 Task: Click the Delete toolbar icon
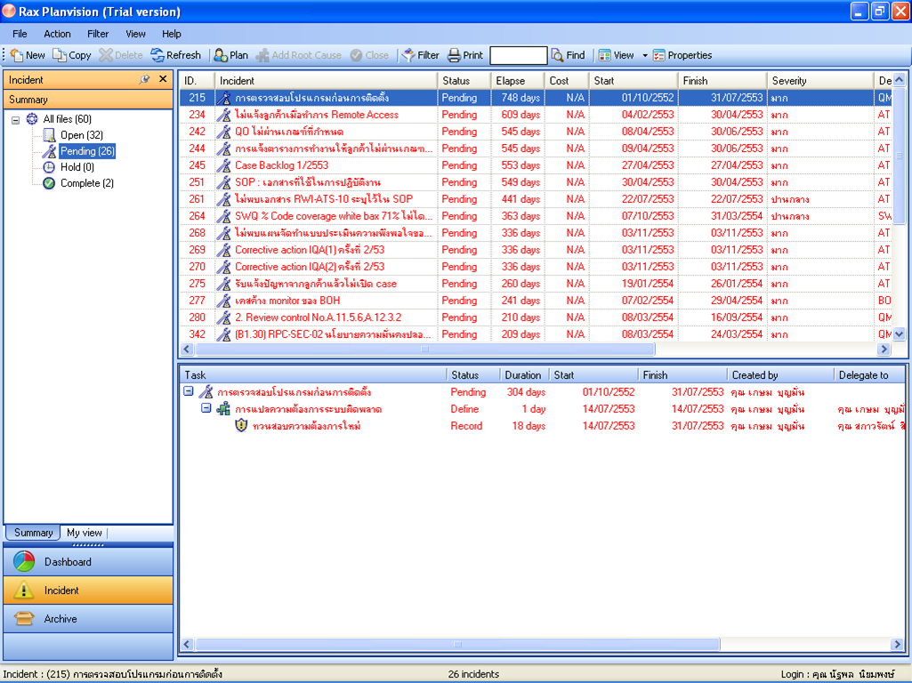[x=106, y=55]
